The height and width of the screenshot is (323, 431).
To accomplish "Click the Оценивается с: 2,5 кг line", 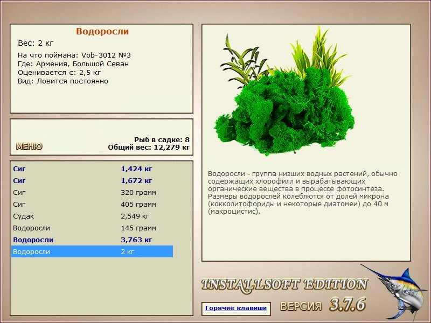I will (x=59, y=73).
